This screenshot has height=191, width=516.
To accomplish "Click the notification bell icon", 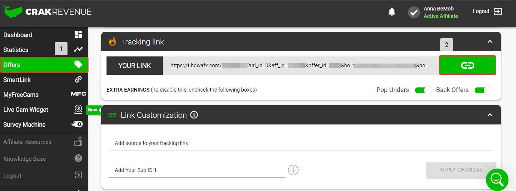I will (392, 12).
